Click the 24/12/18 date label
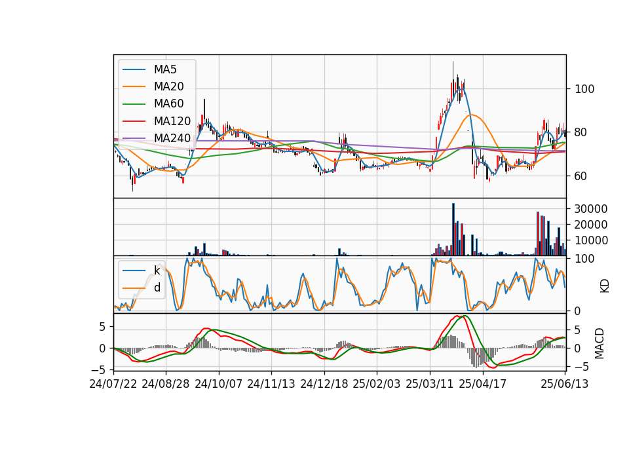This screenshot has width=629, height=452. click(x=324, y=384)
